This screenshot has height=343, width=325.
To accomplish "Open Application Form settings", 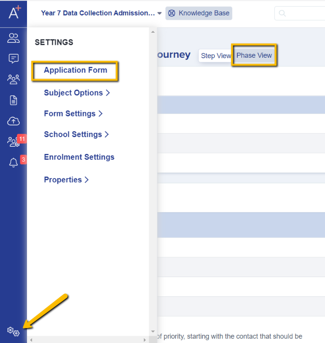I will point(75,70).
